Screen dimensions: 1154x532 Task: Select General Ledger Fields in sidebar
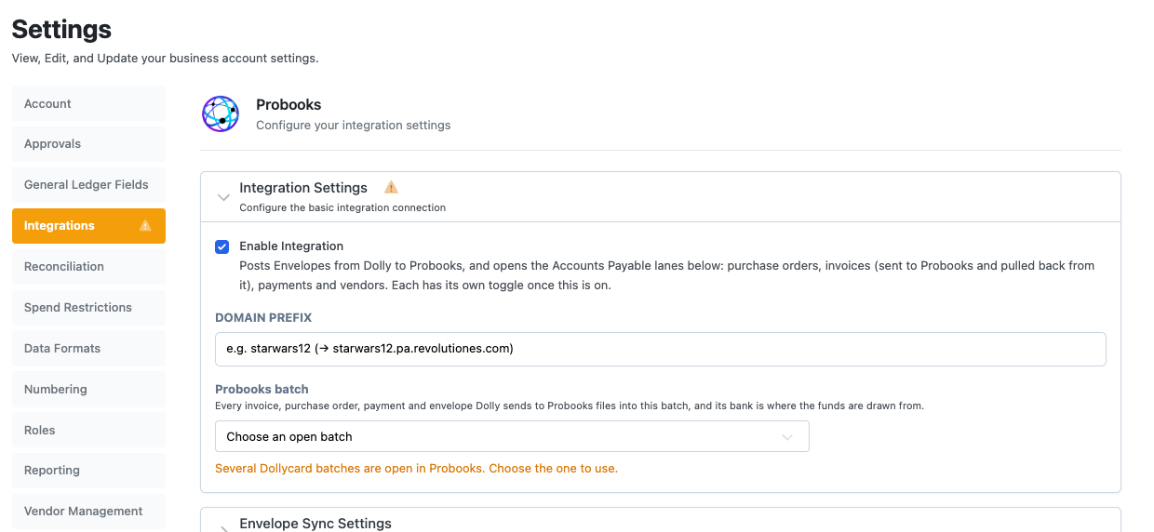click(88, 185)
